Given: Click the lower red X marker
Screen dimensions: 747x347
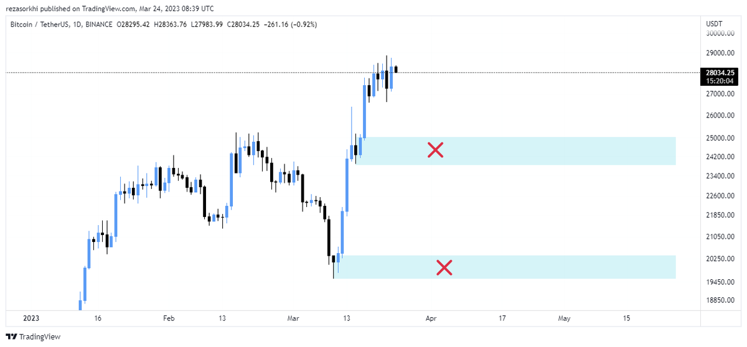Looking at the screenshot, I should click(444, 267).
